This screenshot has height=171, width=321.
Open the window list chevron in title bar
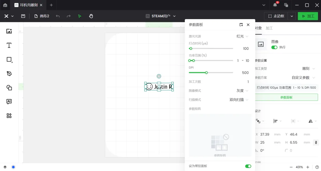[x=264, y=5]
